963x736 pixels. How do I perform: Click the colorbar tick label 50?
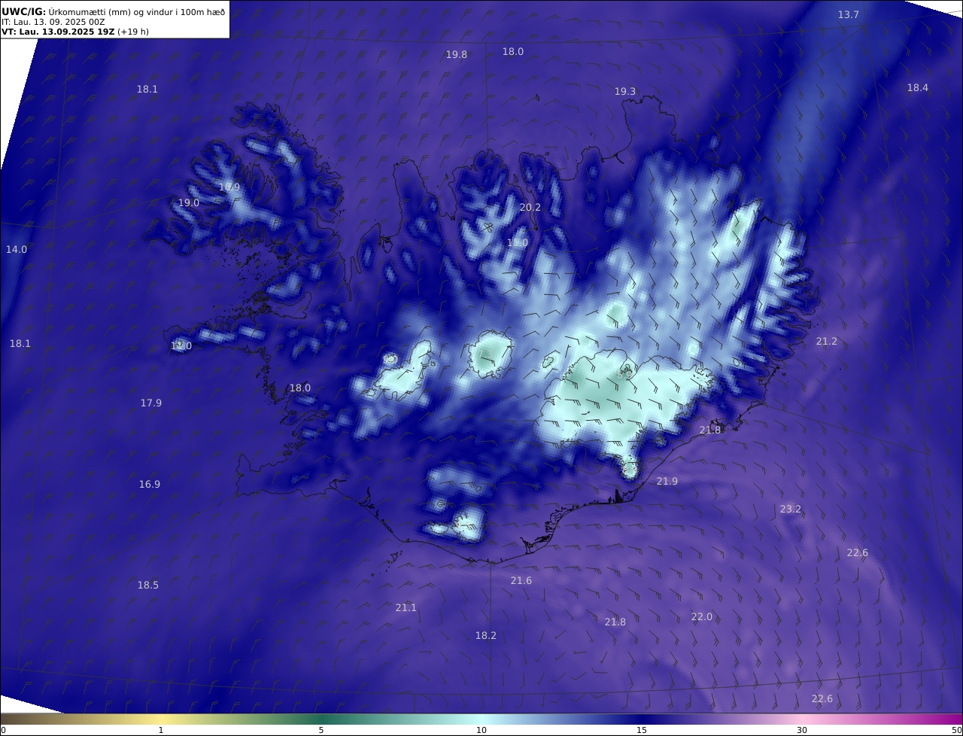click(x=956, y=730)
